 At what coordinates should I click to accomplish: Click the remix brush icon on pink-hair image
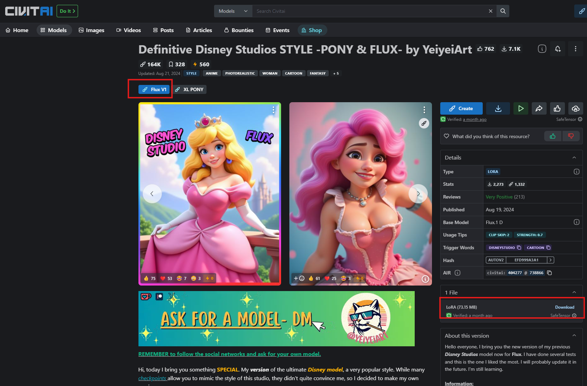424,123
